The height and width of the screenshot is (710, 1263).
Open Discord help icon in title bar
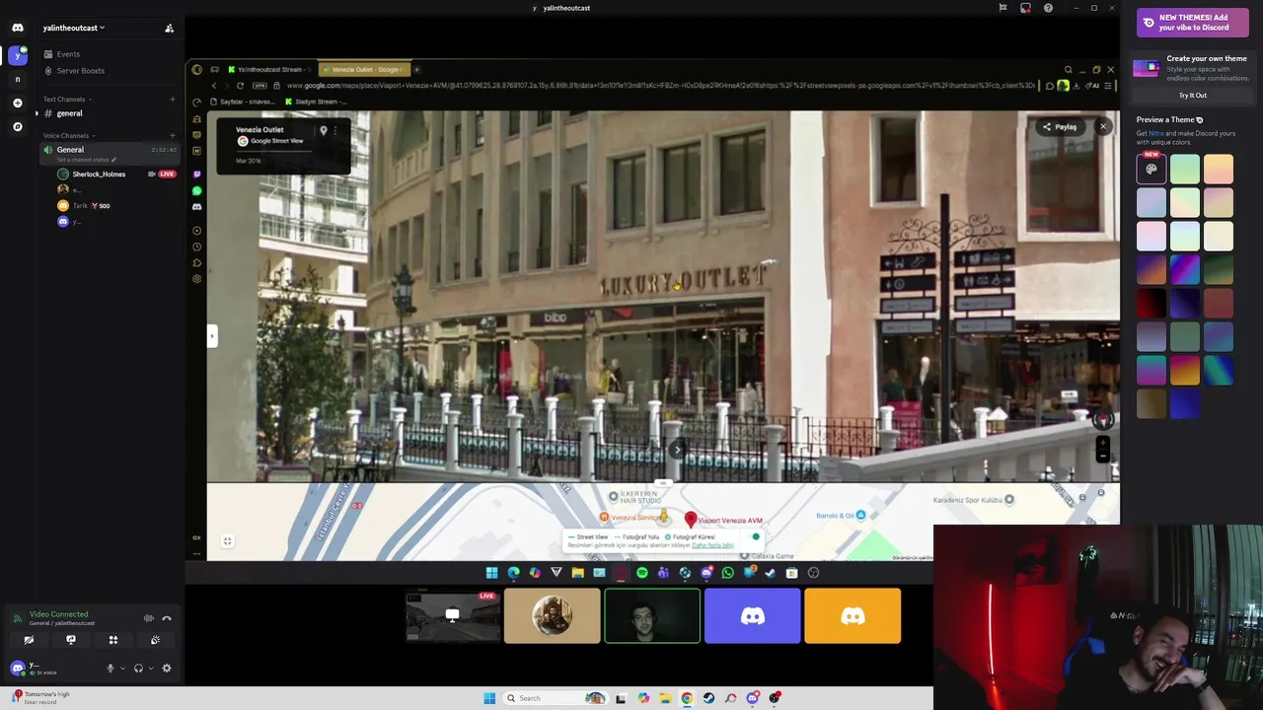coord(1048,8)
